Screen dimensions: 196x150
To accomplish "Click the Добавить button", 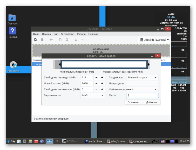I will (152, 102).
